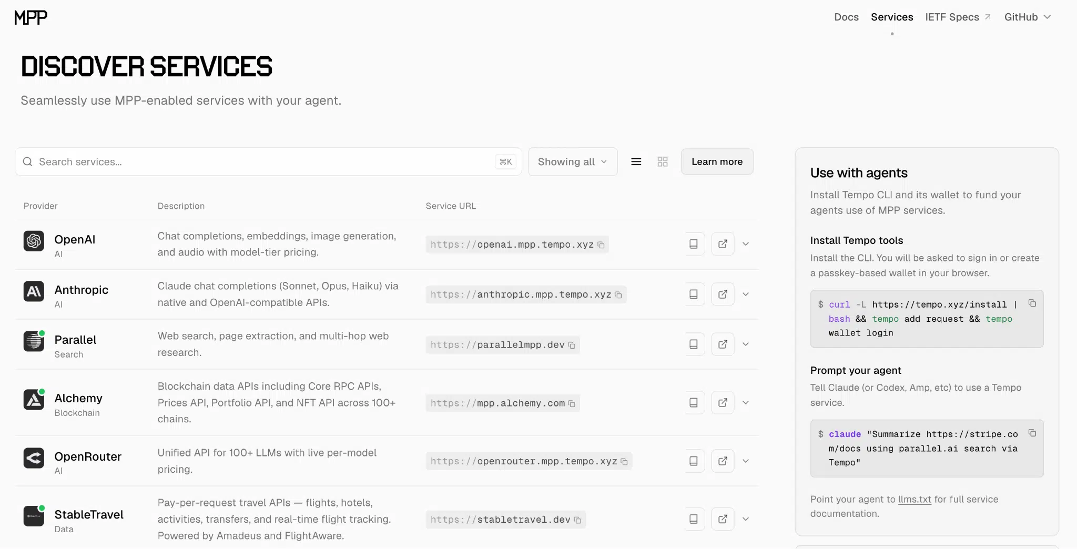
Task: Go to Docs in top navigation
Action: click(x=846, y=17)
